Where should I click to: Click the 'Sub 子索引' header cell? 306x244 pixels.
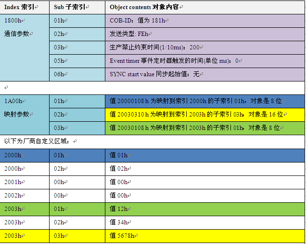point(77,7)
